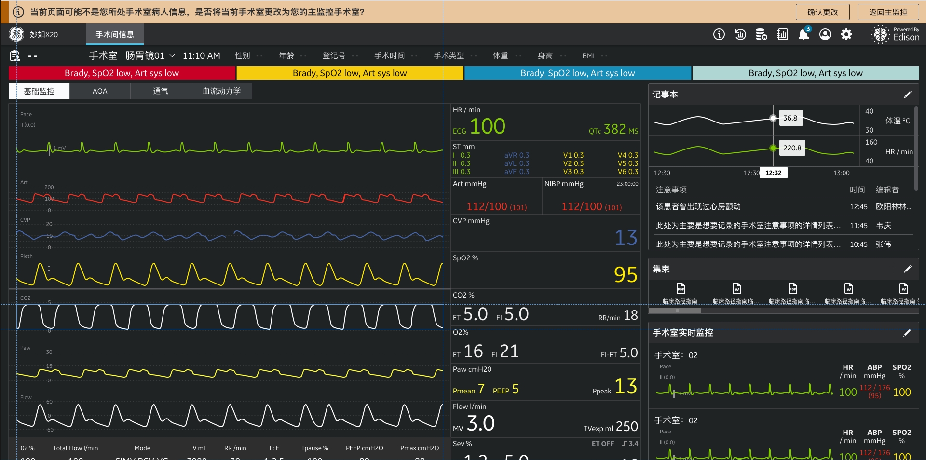Viewport: 926px width, 460px height.
Task: Expand the 肠胃镜01 operating room dropdown
Action: coord(172,56)
